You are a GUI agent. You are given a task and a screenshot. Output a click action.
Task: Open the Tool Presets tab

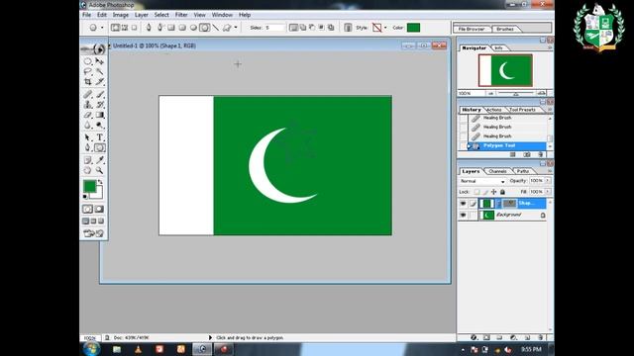tap(522, 110)
